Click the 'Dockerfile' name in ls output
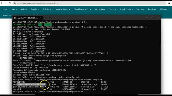This screenshot has width=172, height=96. pos(19,25)
